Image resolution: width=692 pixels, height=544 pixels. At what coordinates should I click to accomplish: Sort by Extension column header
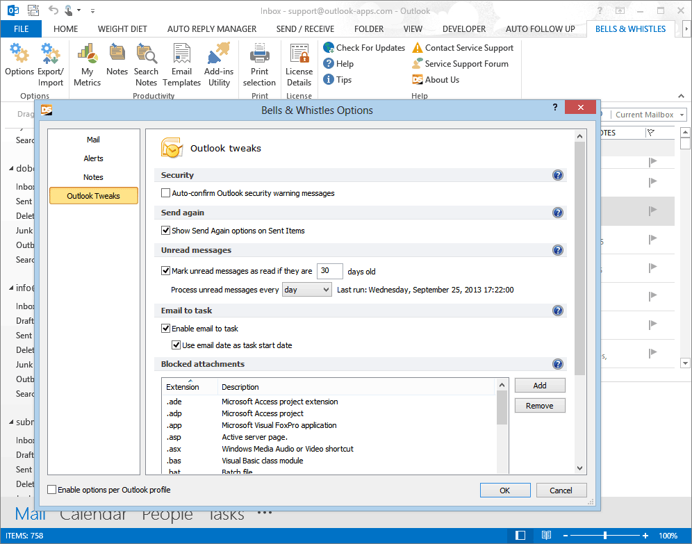[x=190, y=386]
